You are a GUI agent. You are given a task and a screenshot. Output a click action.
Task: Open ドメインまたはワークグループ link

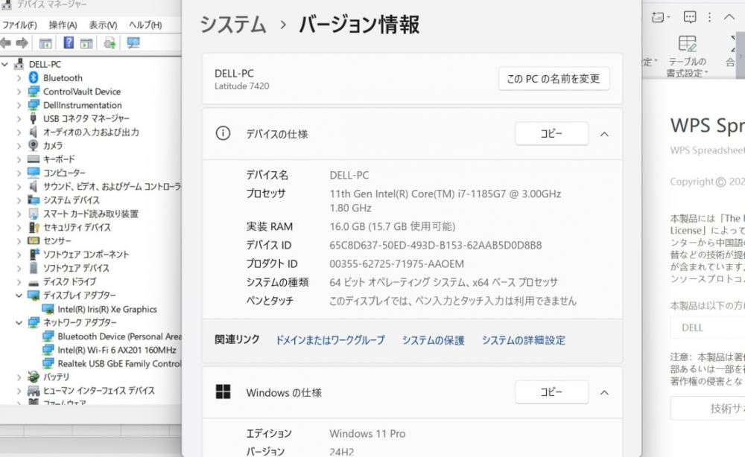(330, 340)
